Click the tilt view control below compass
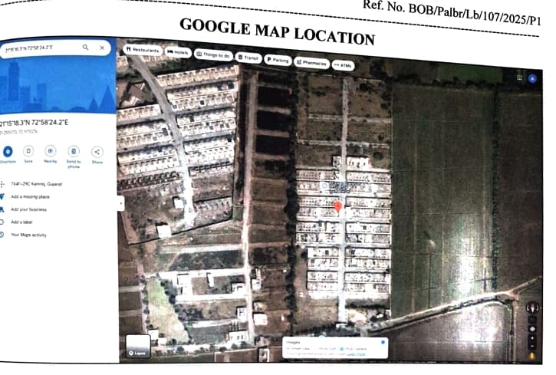The width and height of the screenshot is (556, 375). [532, 319]
